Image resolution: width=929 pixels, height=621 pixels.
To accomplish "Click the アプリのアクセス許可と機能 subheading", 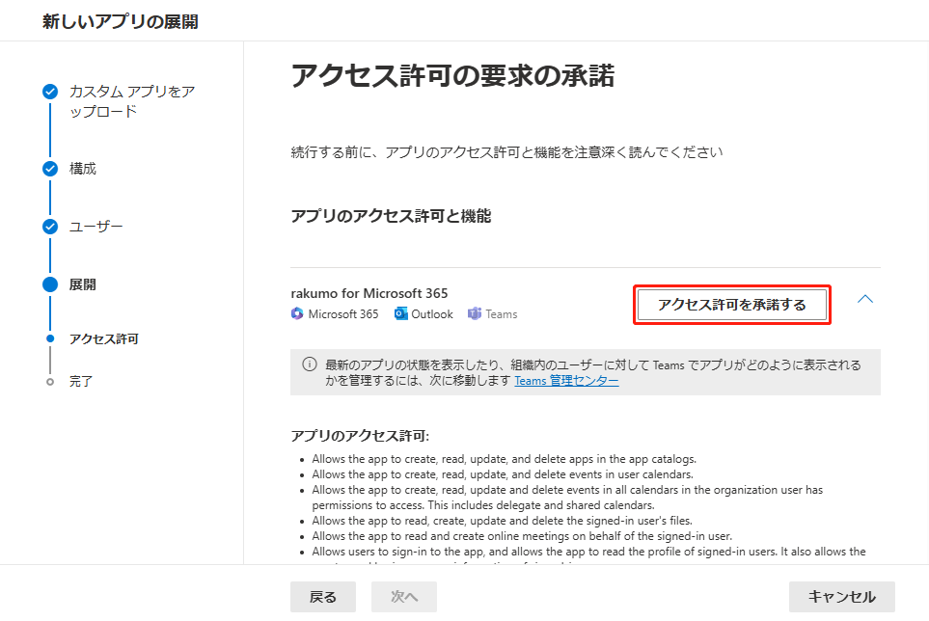I will click(x=391, y=216).
